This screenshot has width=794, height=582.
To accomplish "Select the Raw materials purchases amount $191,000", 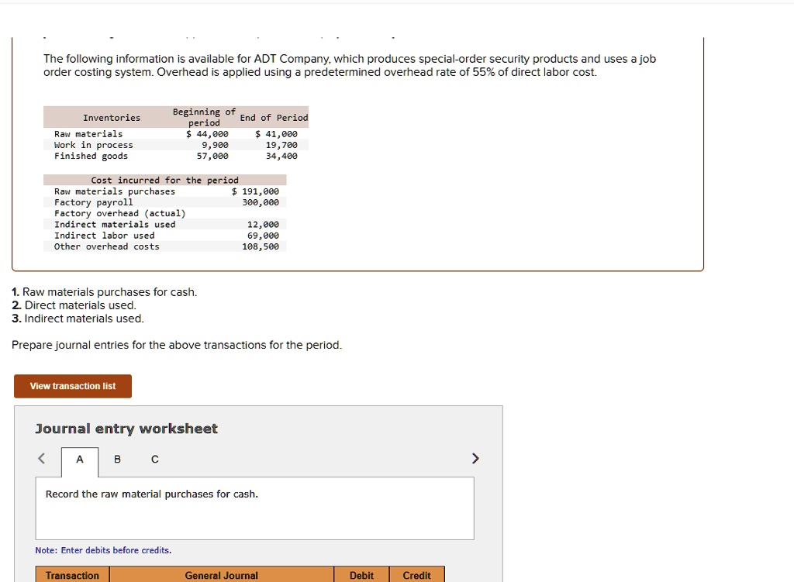I will (259, 191).
